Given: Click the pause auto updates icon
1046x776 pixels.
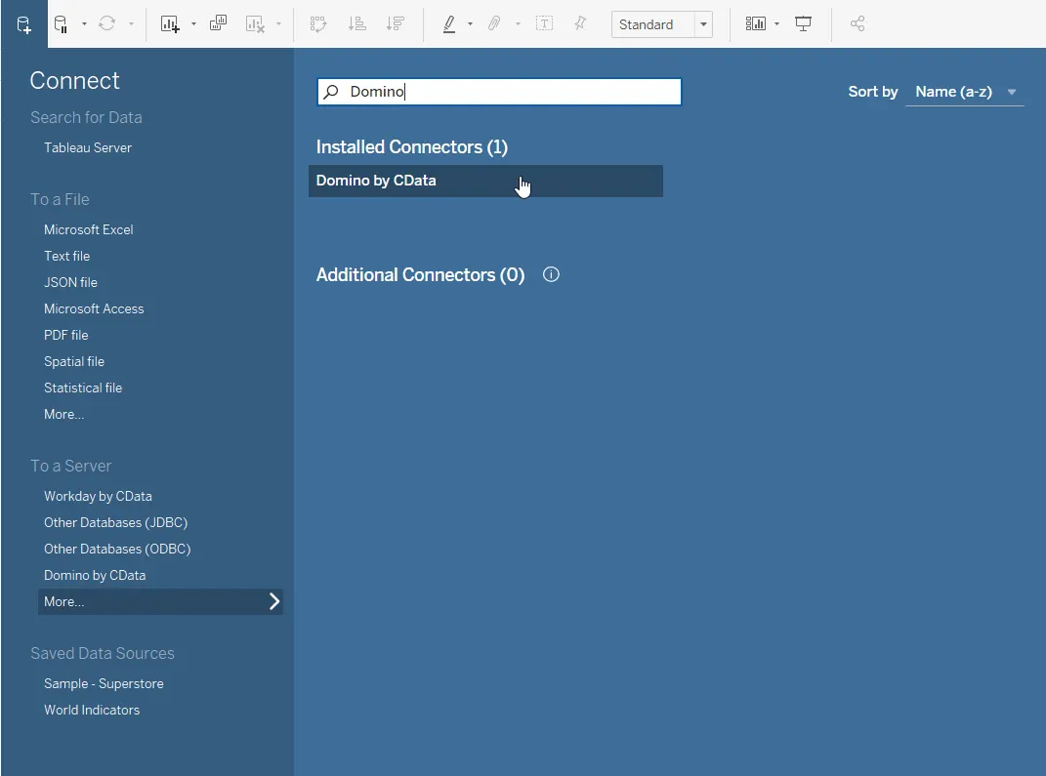Looking at the screenshot, I should (61, 24).
